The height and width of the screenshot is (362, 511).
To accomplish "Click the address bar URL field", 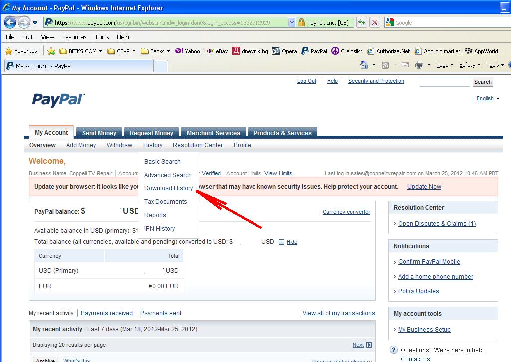I will (x=166, y=23).
